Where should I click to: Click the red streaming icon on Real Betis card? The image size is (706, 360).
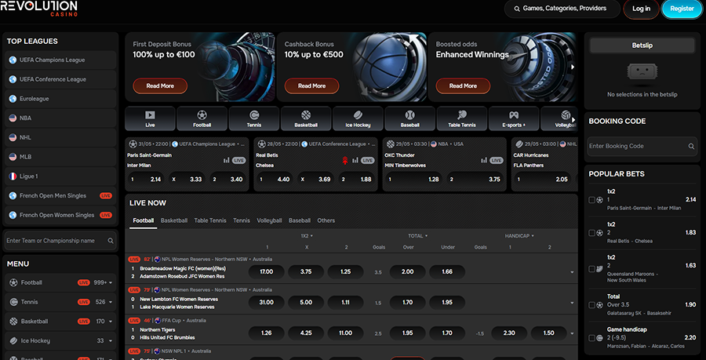345,160
